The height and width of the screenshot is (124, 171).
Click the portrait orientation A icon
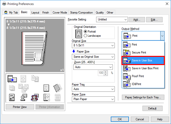[x=79, y=34]
